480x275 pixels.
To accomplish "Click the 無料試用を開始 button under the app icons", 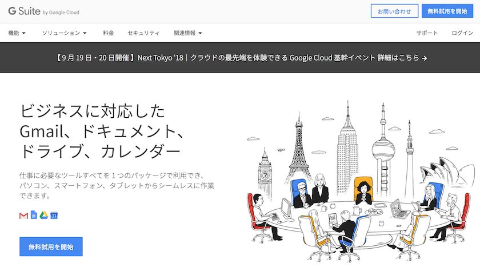I will 51,246.
